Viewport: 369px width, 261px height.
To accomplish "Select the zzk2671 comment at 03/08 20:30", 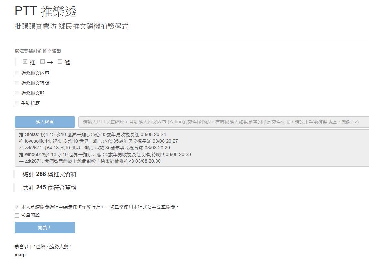I will click(x=90, y=161).
